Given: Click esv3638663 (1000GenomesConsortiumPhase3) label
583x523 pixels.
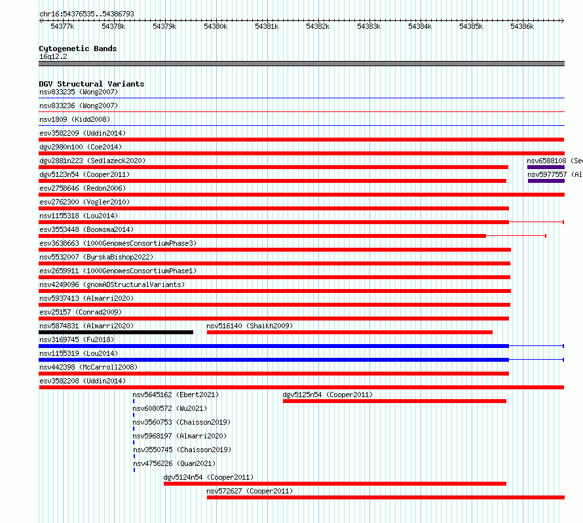Looking at the screenshot, I should 118,243.
